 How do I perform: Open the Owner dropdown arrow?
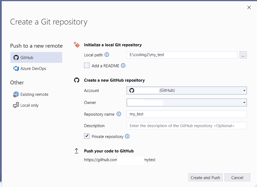point(244,103)
